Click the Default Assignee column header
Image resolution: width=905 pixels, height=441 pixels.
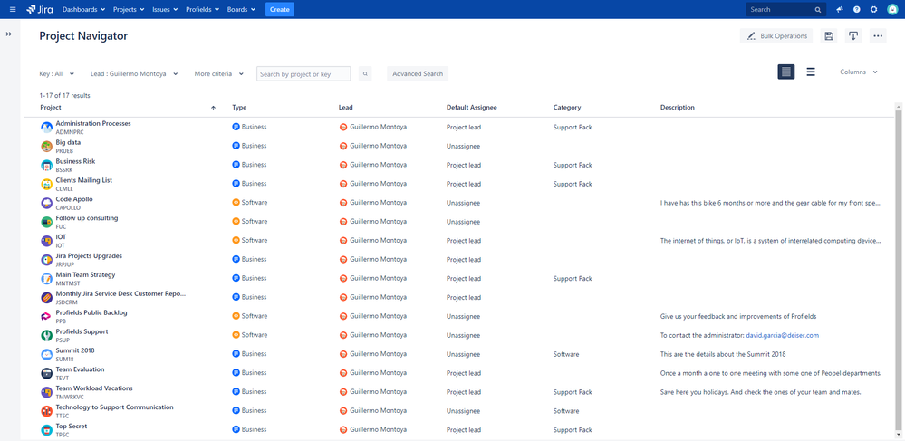tap(471, 108)
